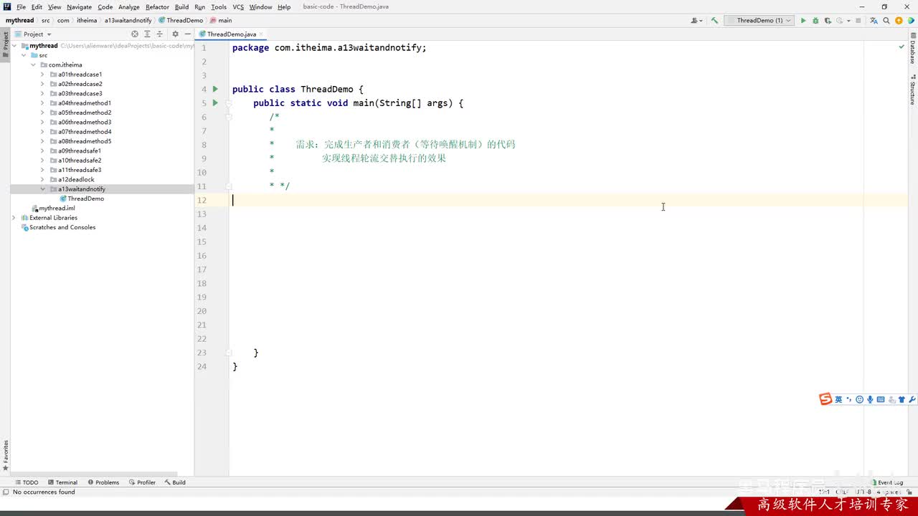Select Scratches and Consoles node
918x516 pixels.
click(x=62, y=227)
